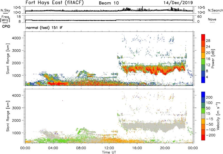The image size is (223, 154).
Task: Click the '12:00' time tick label
Action: [109, 148]
